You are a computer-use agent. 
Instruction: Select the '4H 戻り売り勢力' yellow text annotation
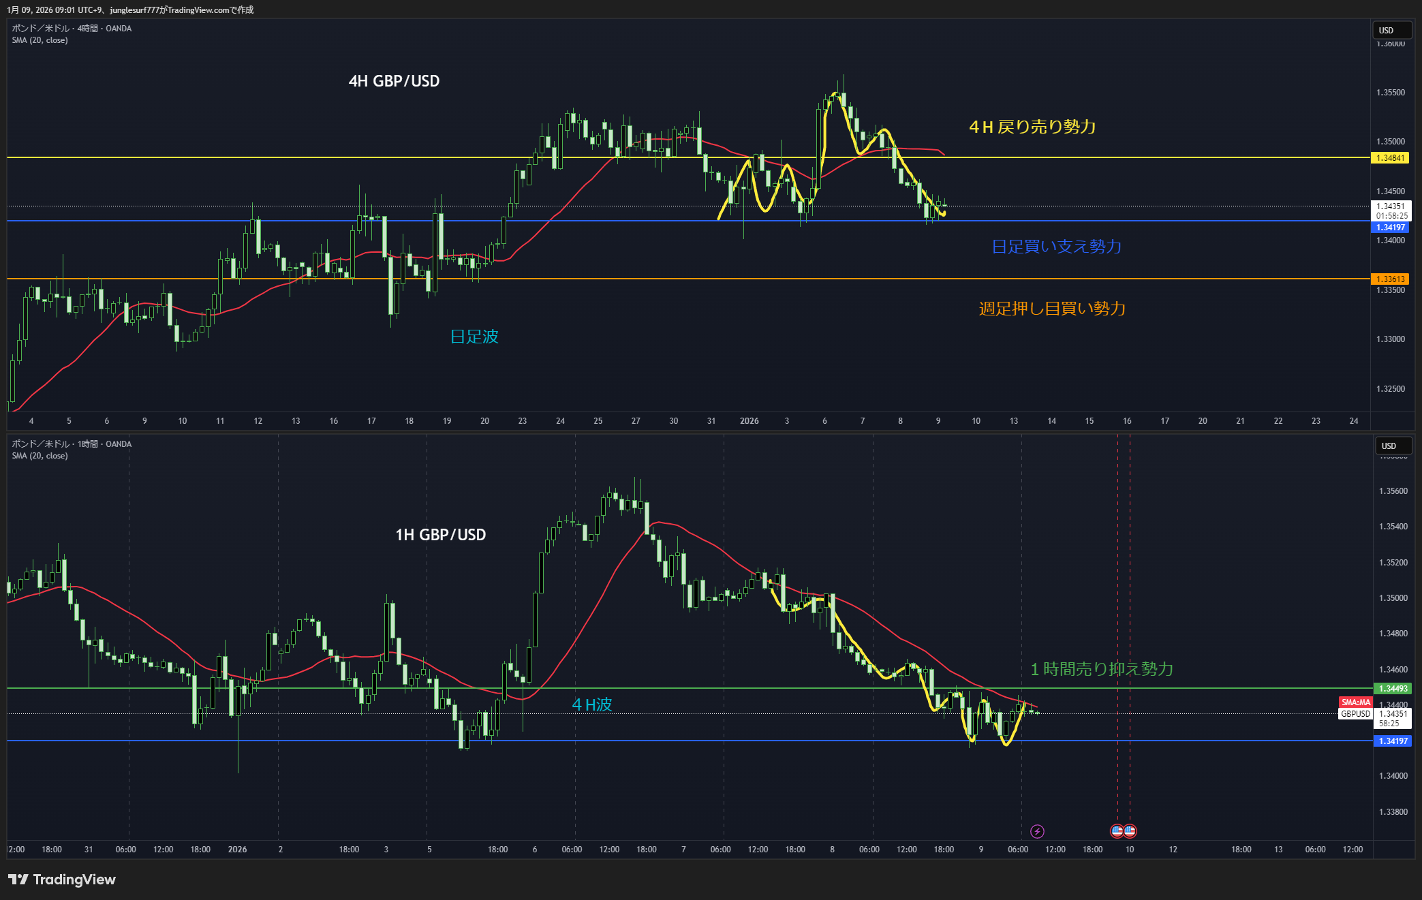1032,127
